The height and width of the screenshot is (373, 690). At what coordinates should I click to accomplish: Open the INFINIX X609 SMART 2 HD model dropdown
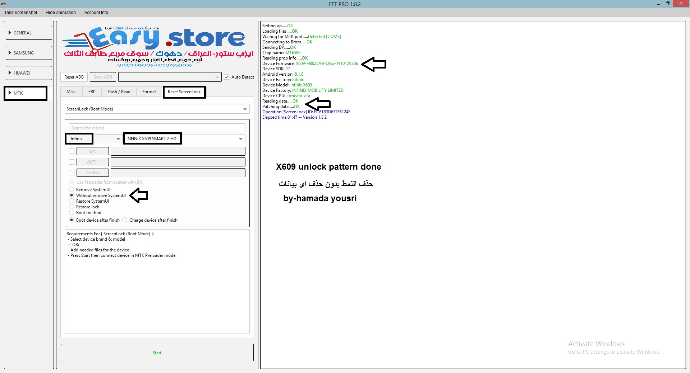184,139
